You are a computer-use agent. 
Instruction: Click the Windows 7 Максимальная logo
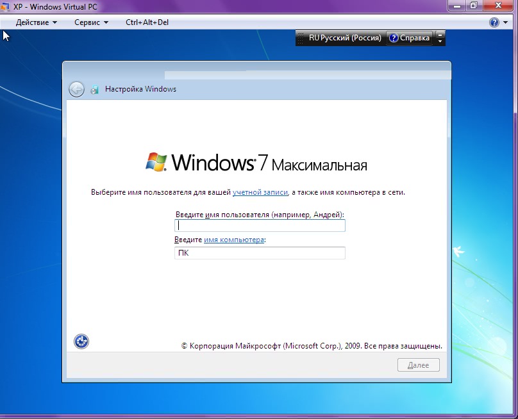256,162
